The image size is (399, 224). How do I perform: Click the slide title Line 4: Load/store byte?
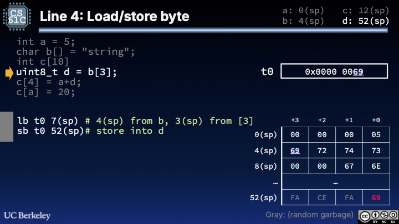115,17
